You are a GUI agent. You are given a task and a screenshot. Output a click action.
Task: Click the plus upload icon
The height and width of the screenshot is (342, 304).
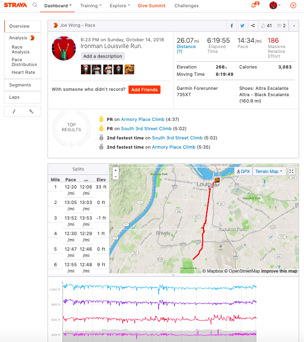tap(293, 5)
